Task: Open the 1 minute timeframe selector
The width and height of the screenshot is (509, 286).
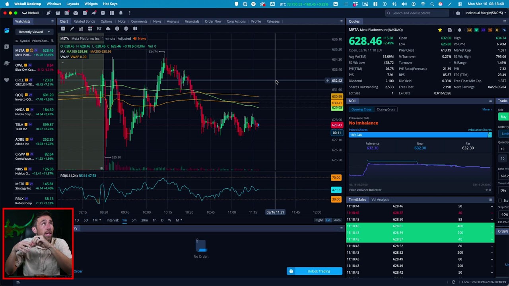Action: pyautogui.click(x=109, y=39)
